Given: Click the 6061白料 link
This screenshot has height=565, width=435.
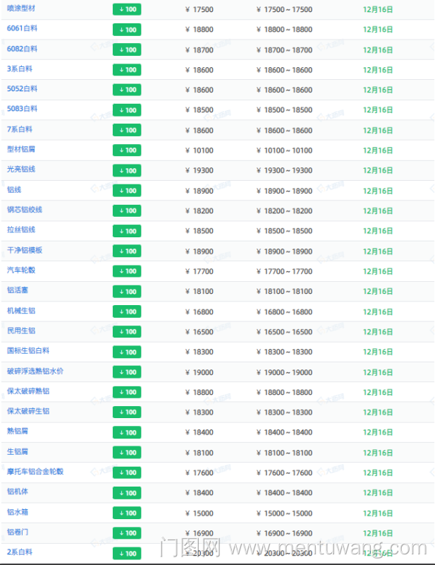Looking at the screenshot, I should pos(22,29).
